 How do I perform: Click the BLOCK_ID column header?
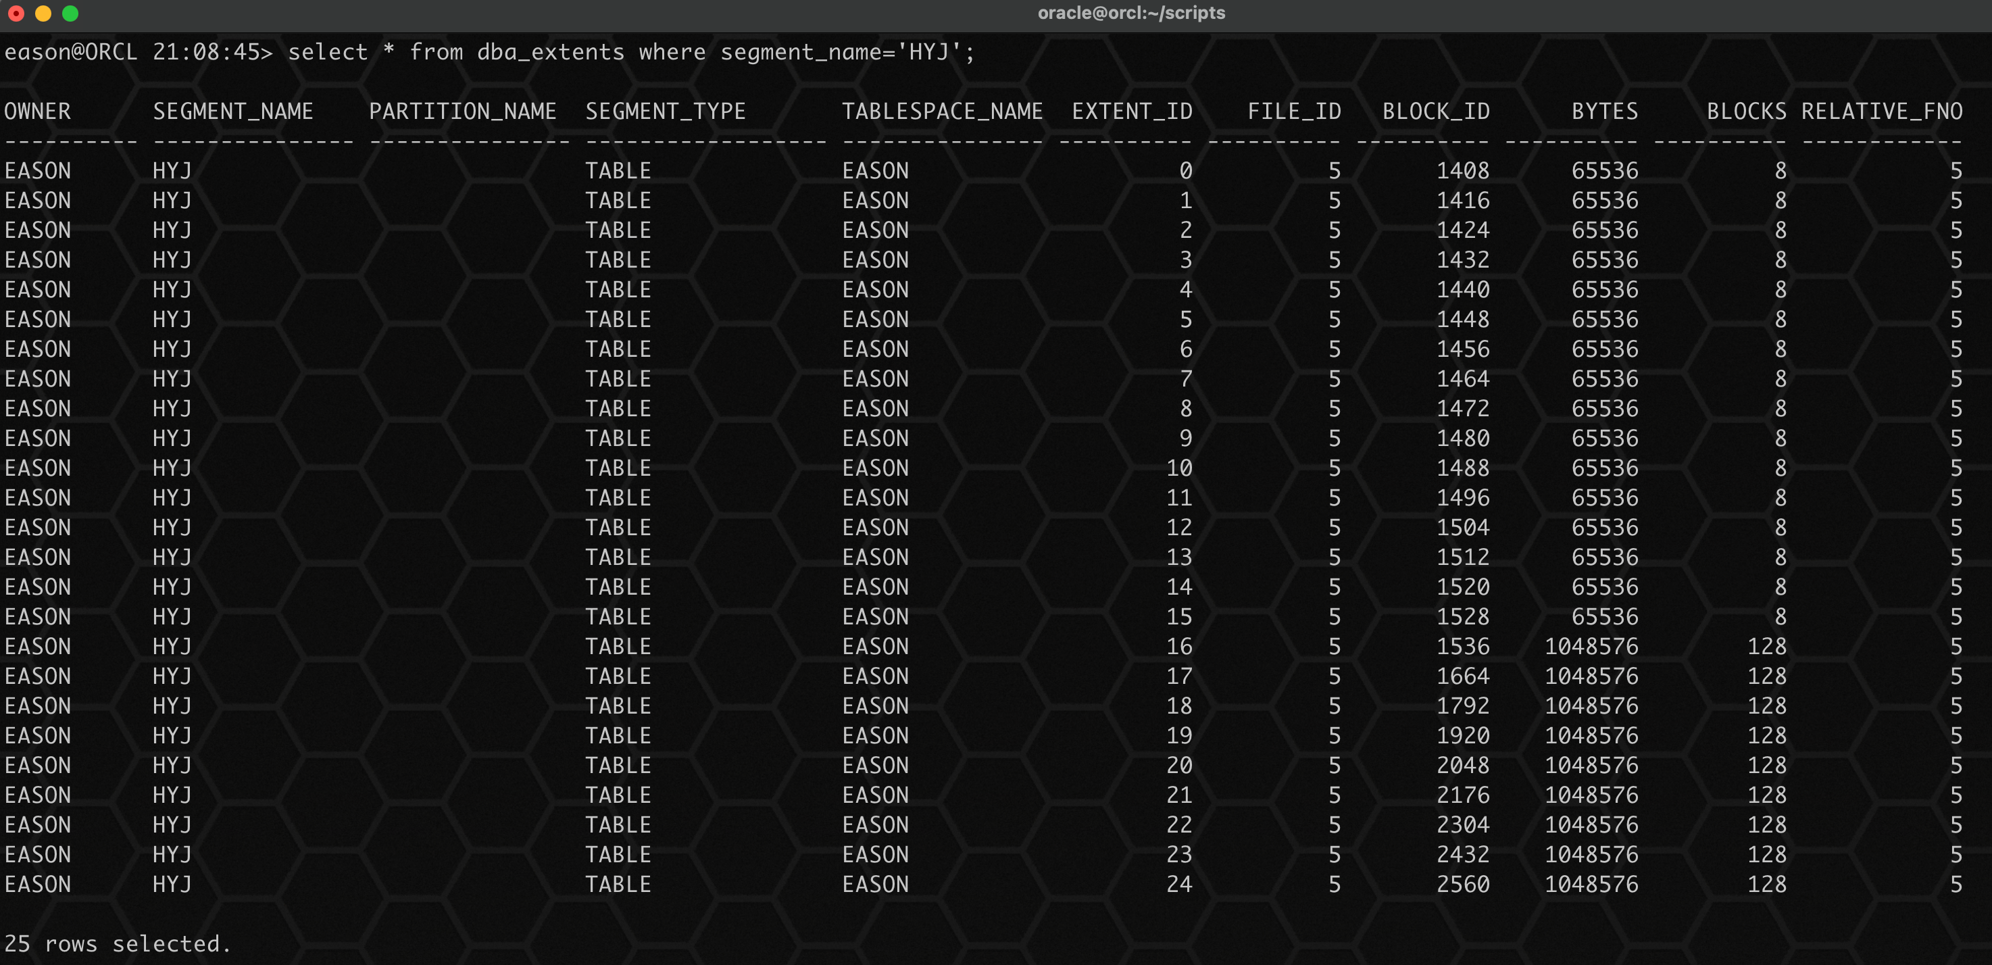tap(1436, 112)
